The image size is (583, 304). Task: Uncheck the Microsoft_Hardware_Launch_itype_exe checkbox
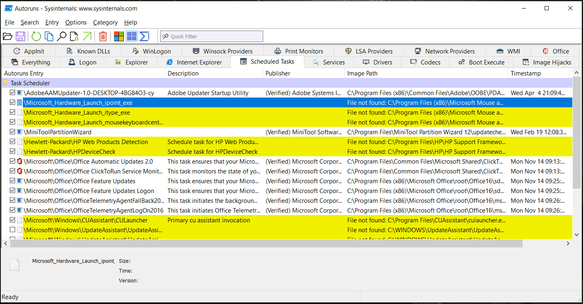pyautogui.click(x=13, y=113)
